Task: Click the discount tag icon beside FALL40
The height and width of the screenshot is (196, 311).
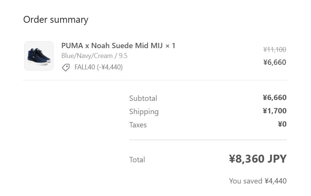Action: (66, 67)
